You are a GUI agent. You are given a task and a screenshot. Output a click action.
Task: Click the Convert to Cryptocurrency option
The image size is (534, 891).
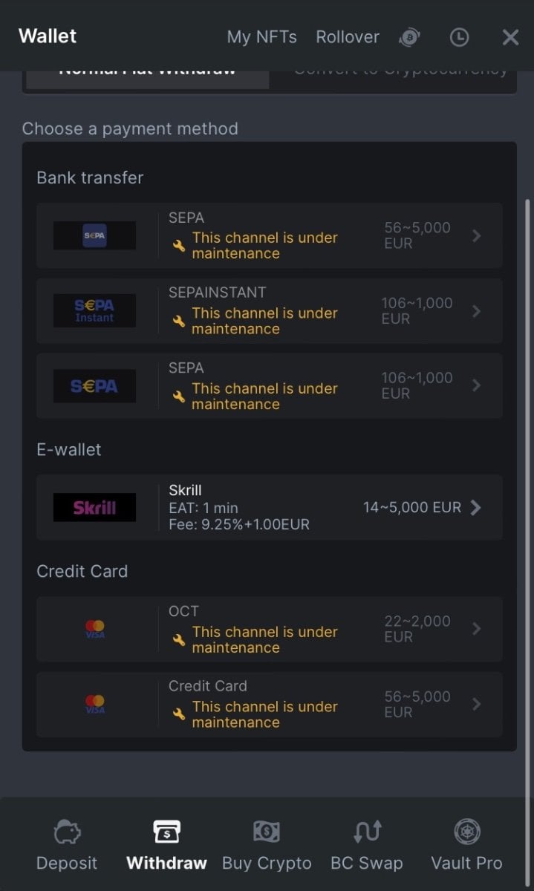[x=401, y=71]
